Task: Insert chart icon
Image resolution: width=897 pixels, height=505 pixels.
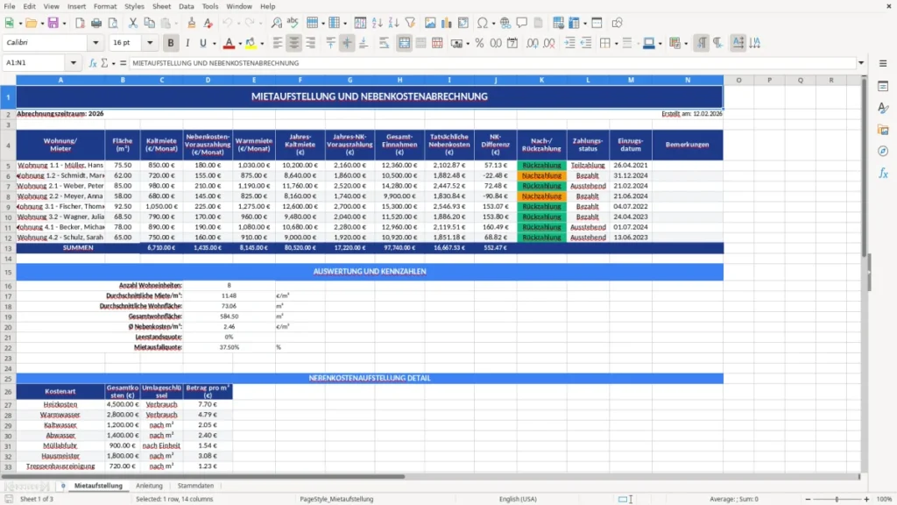Action: pos(447,23)
